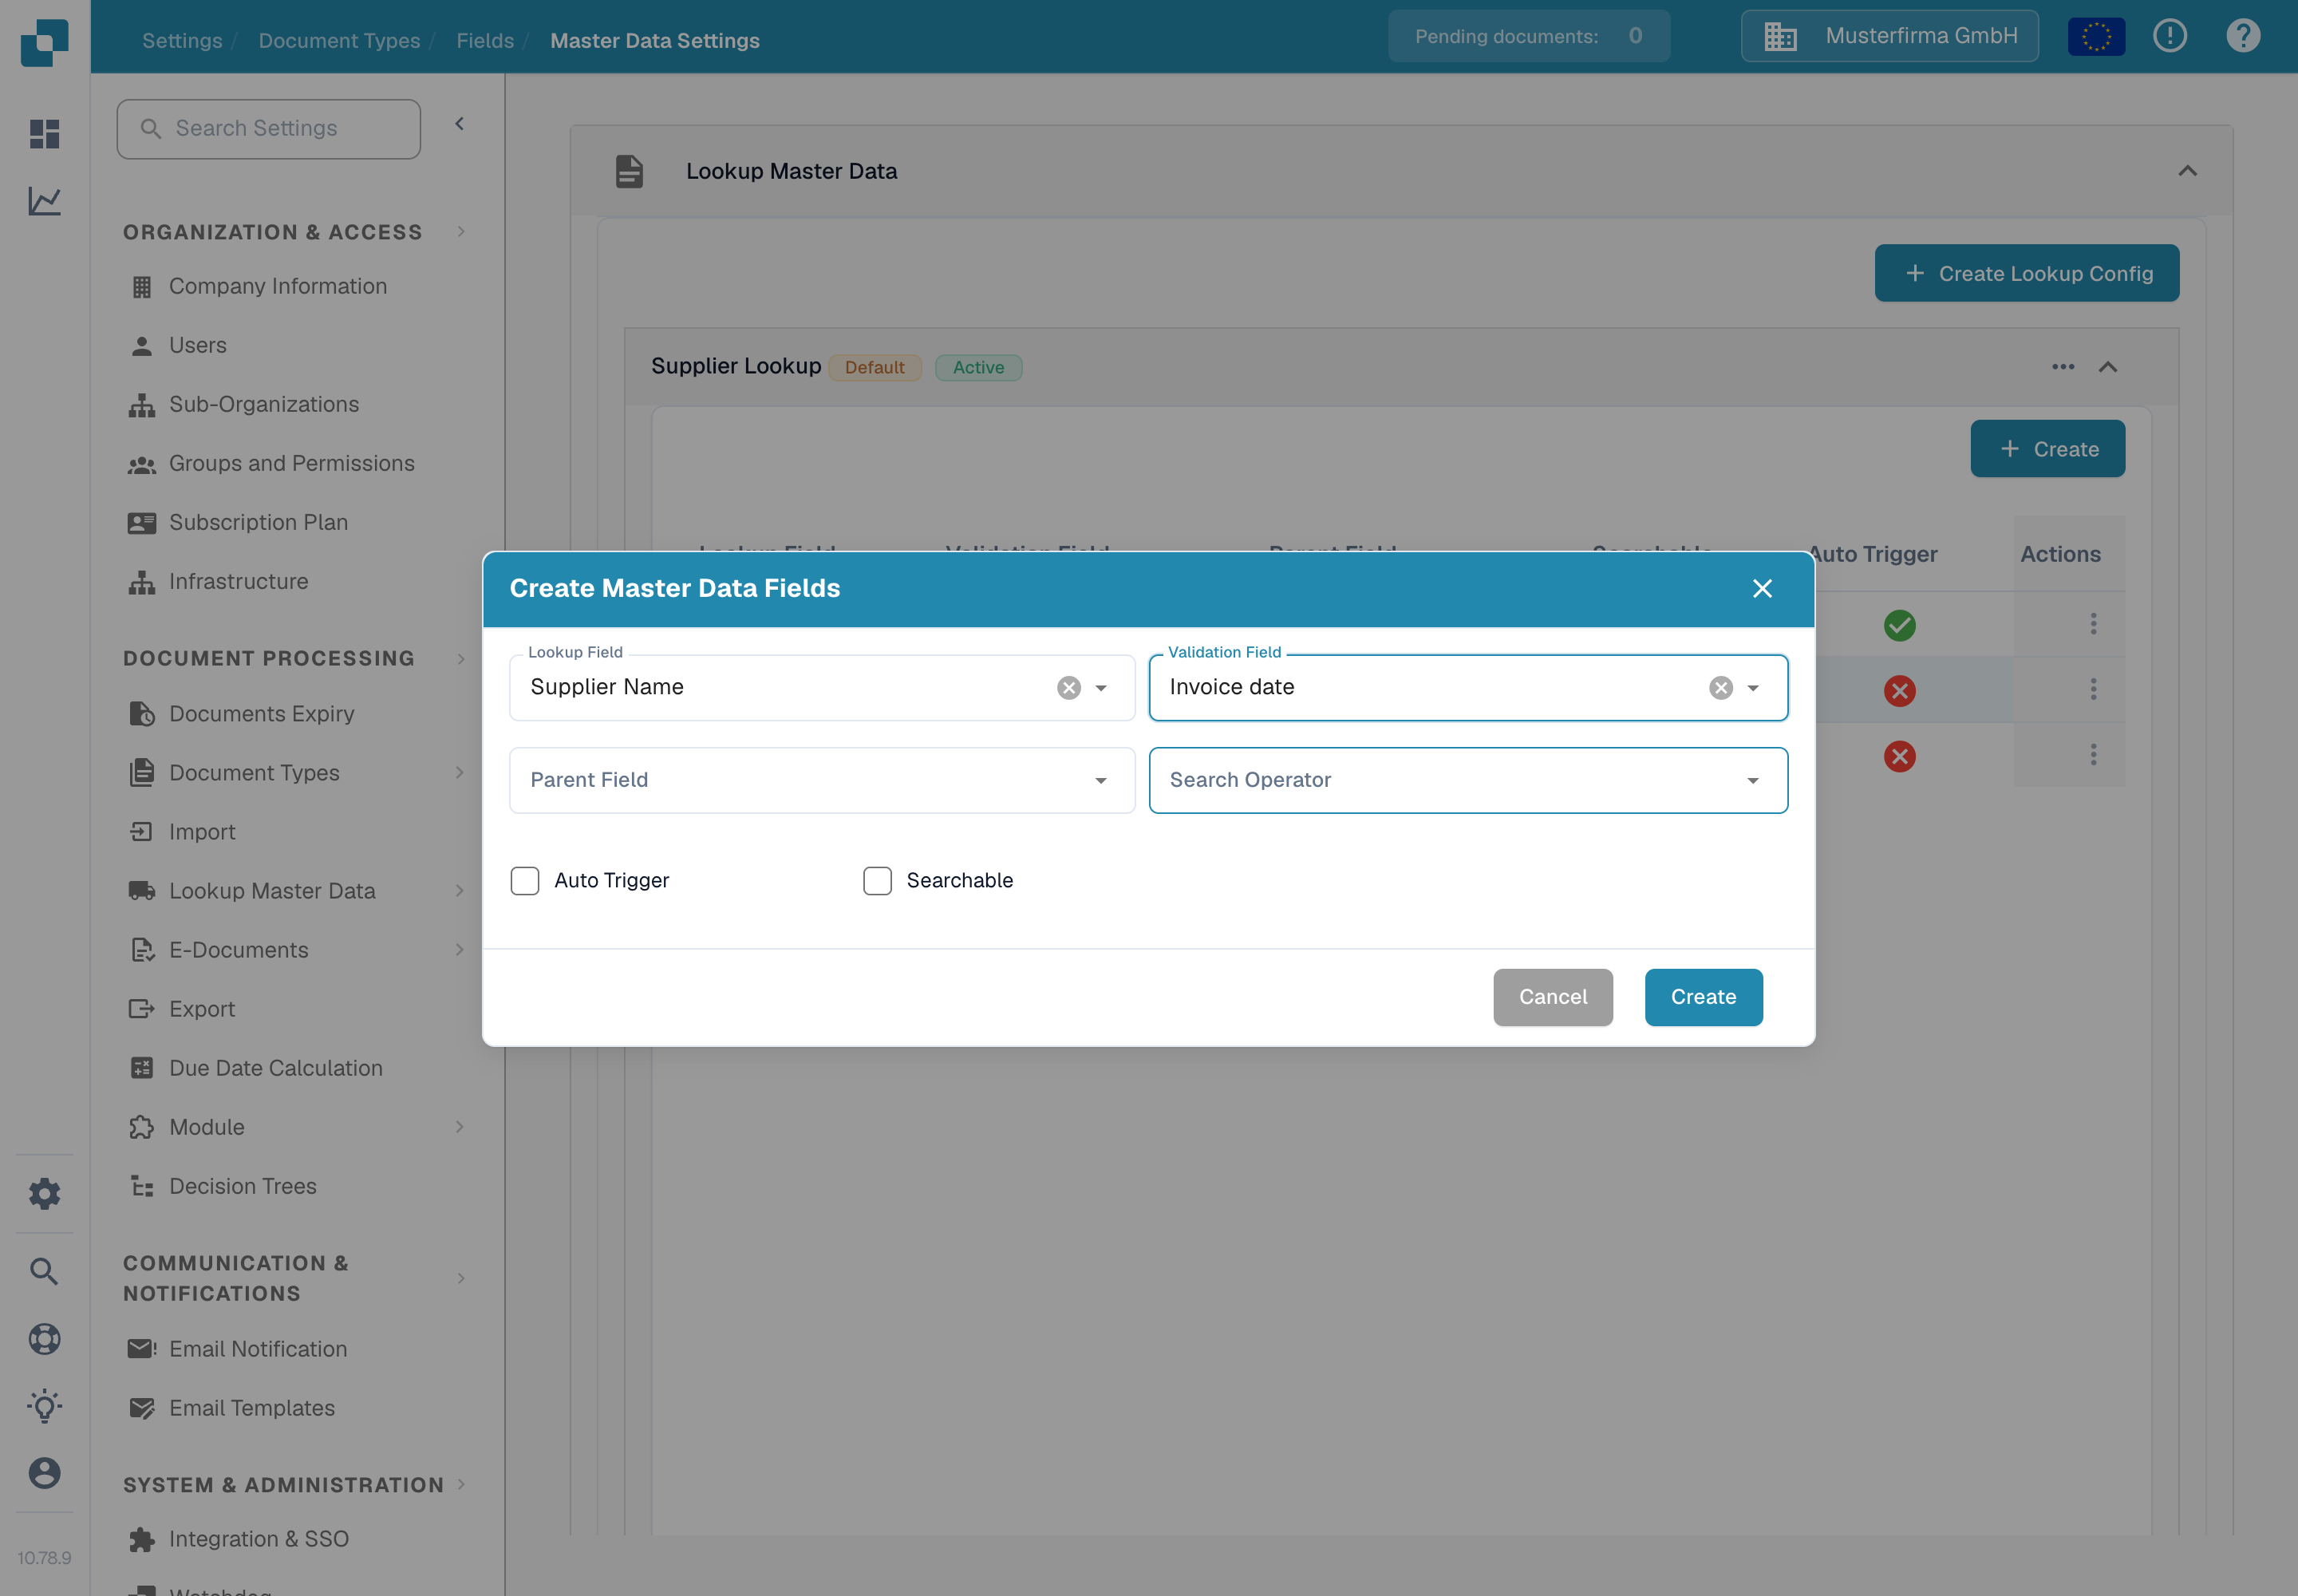Viewport: 2298px width, 1596px height.
Task: Click the Create button in dialog
Action: [1703, 997]
